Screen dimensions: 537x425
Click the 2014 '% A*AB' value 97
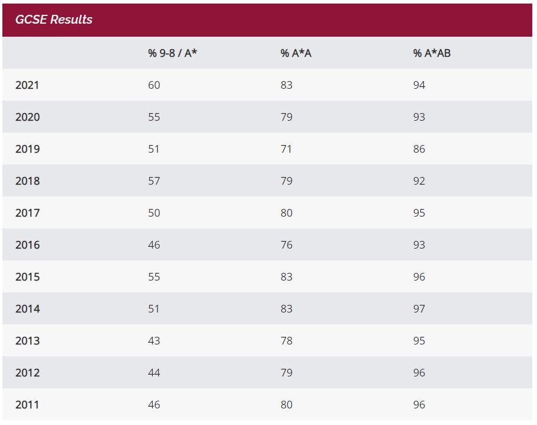(419, 309)
